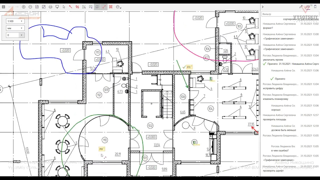Zoom in with the plus icon
This screenshot has height=180, width=320.
(24, 7)
